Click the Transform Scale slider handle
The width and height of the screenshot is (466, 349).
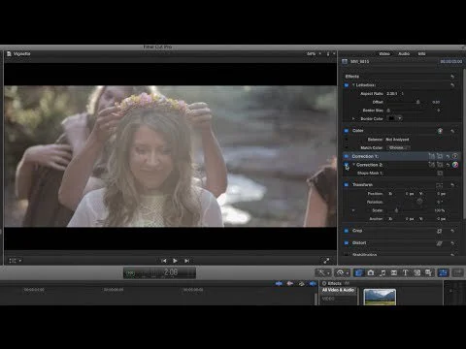pyautogui.click(x=396, y=210)
